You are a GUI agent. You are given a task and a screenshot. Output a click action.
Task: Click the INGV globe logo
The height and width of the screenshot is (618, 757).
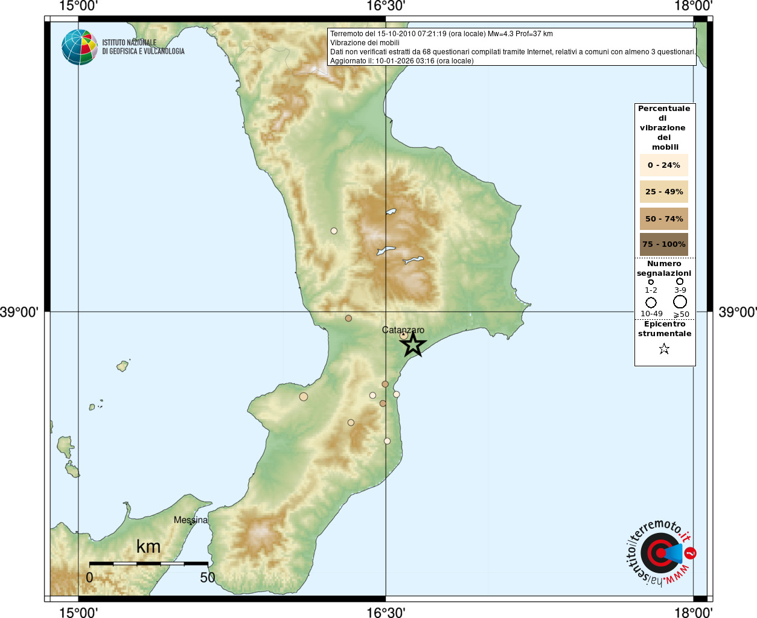79,47
